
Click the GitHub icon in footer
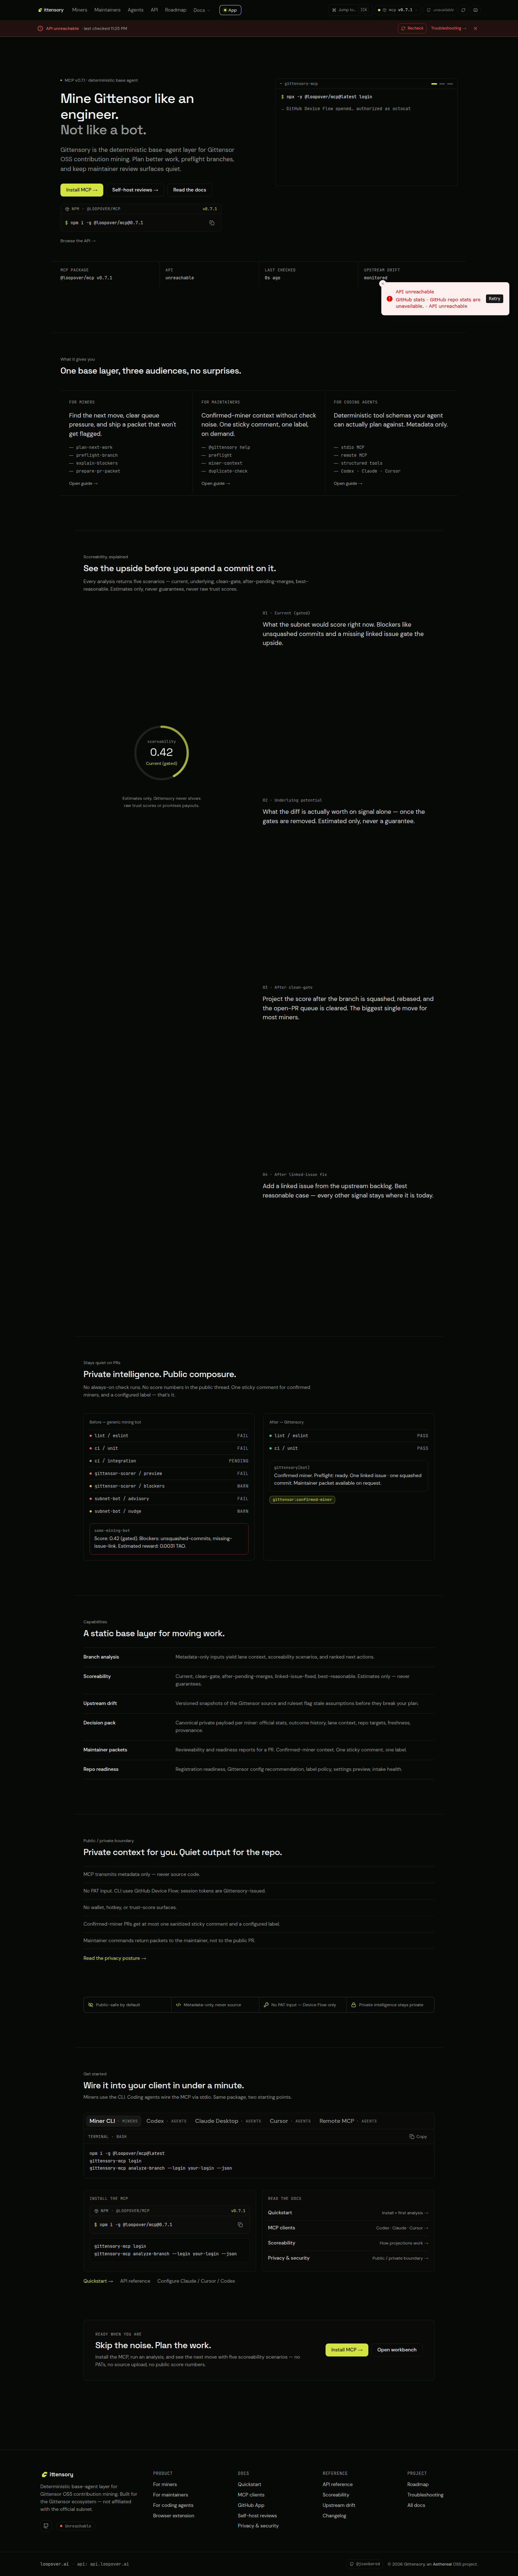pos(46,2526)
